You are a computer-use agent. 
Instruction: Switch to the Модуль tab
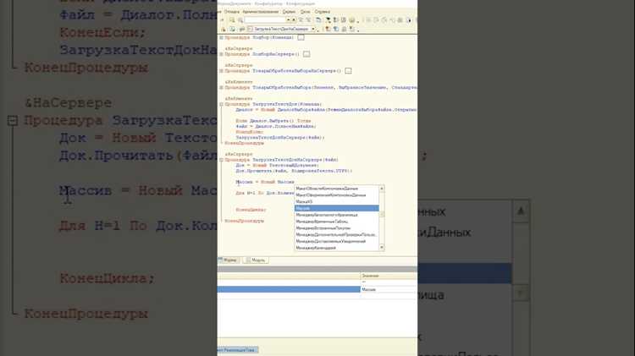click(256, 260)
